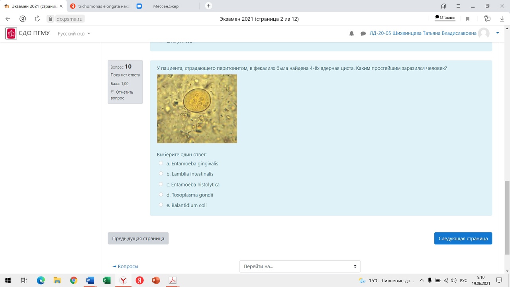510x287 pixels.
Task: Click the cyst microscope image
Action: pyautogui.click(x=197, y=108)
